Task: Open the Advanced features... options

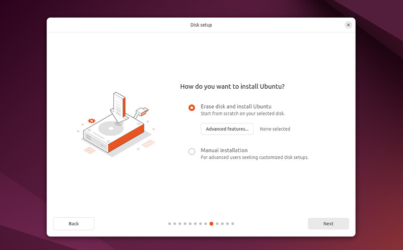Action: [227, 129]
